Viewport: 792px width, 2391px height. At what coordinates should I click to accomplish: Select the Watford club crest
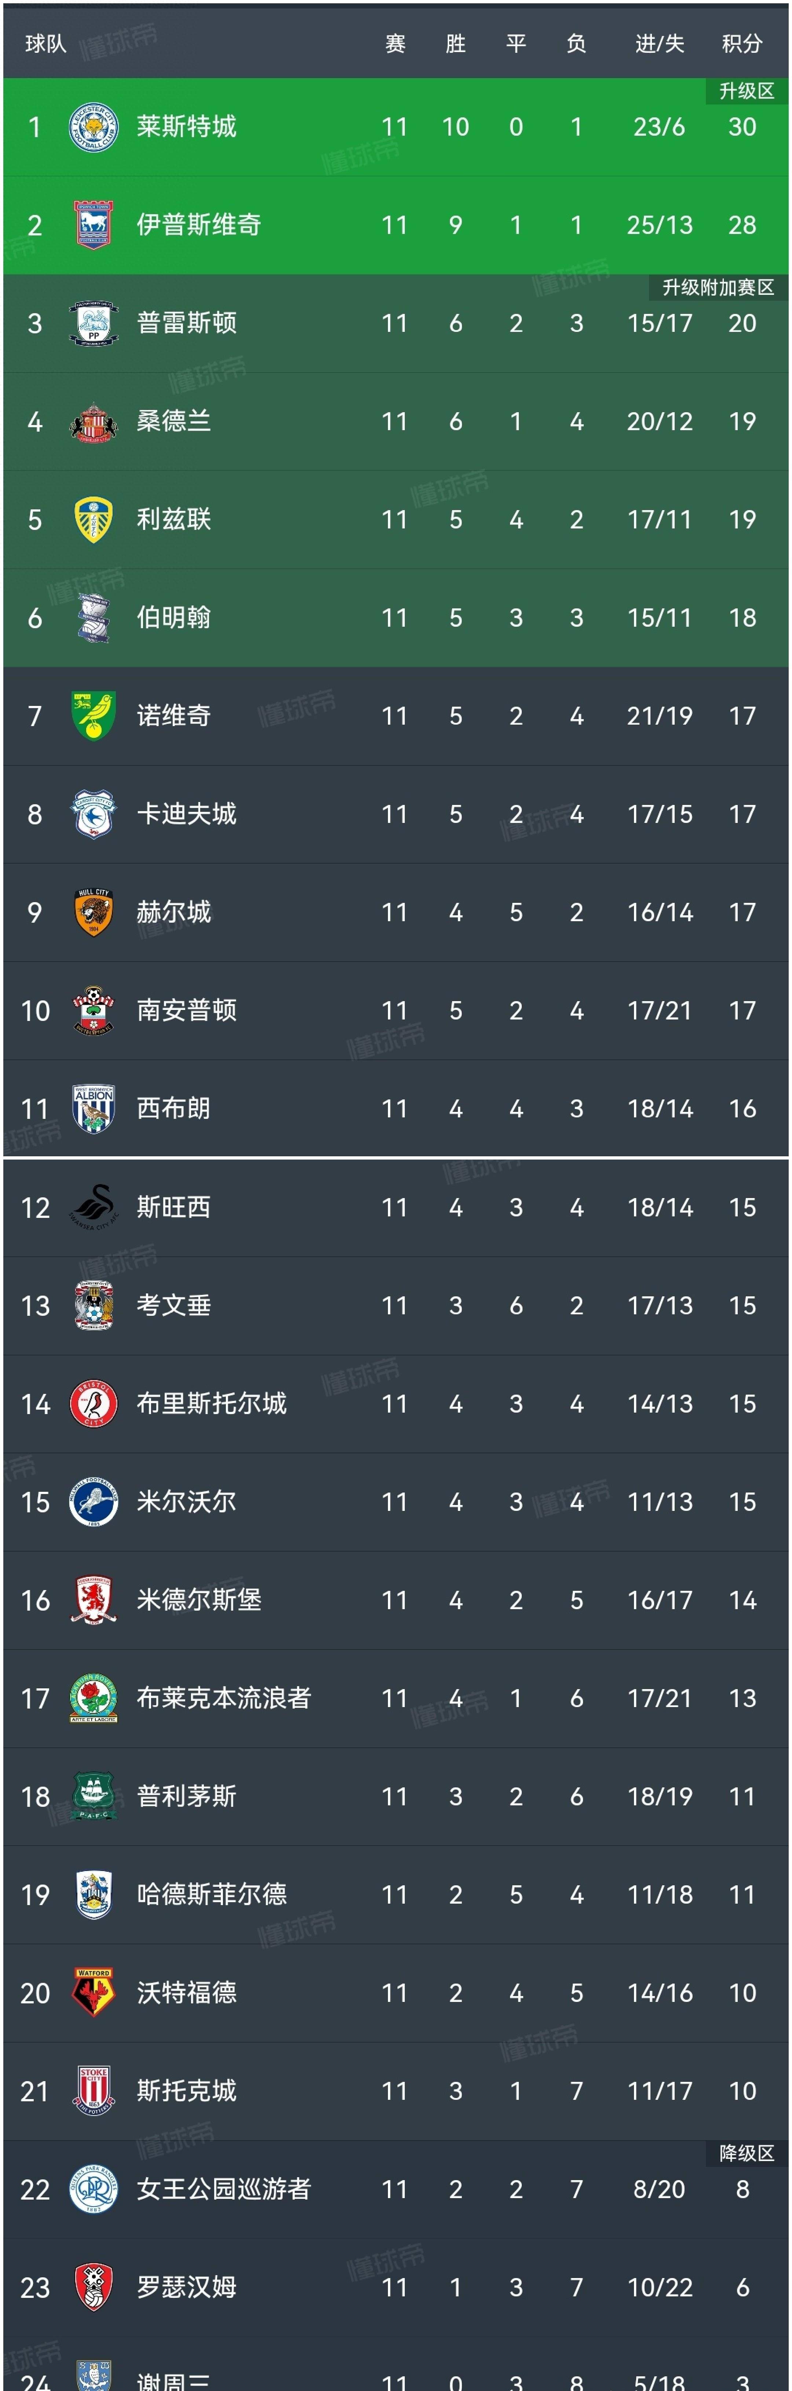pyautogui.click(x=93, y=1992)
